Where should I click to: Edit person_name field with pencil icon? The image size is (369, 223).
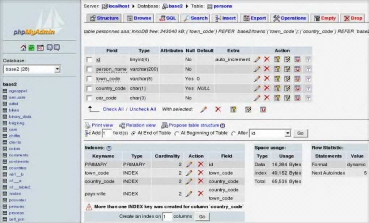point(257,69)
